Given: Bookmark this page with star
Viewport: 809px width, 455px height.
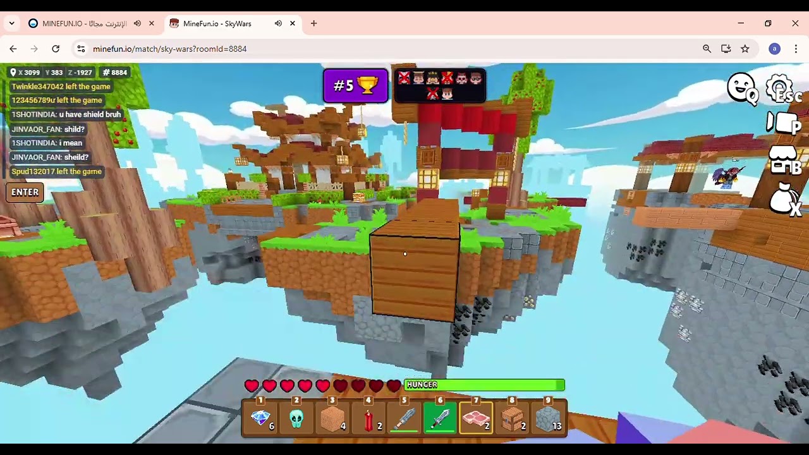Looking at the screenshot, I should tap(745, 49).
